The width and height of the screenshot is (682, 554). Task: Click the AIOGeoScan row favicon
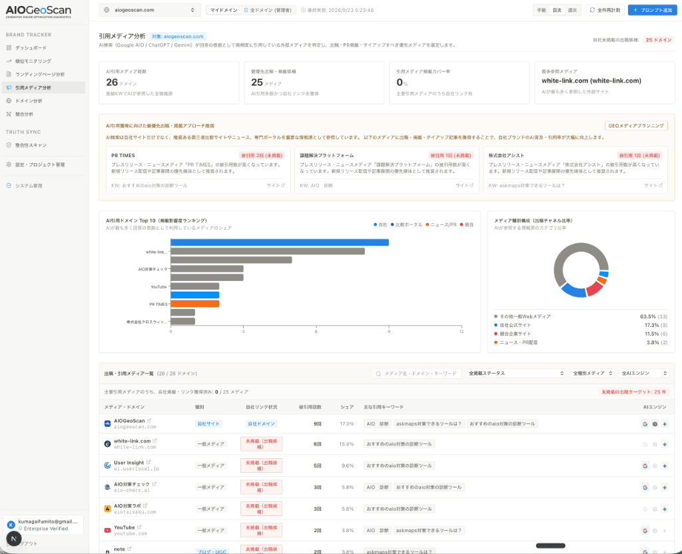click(x=107, y=423)
